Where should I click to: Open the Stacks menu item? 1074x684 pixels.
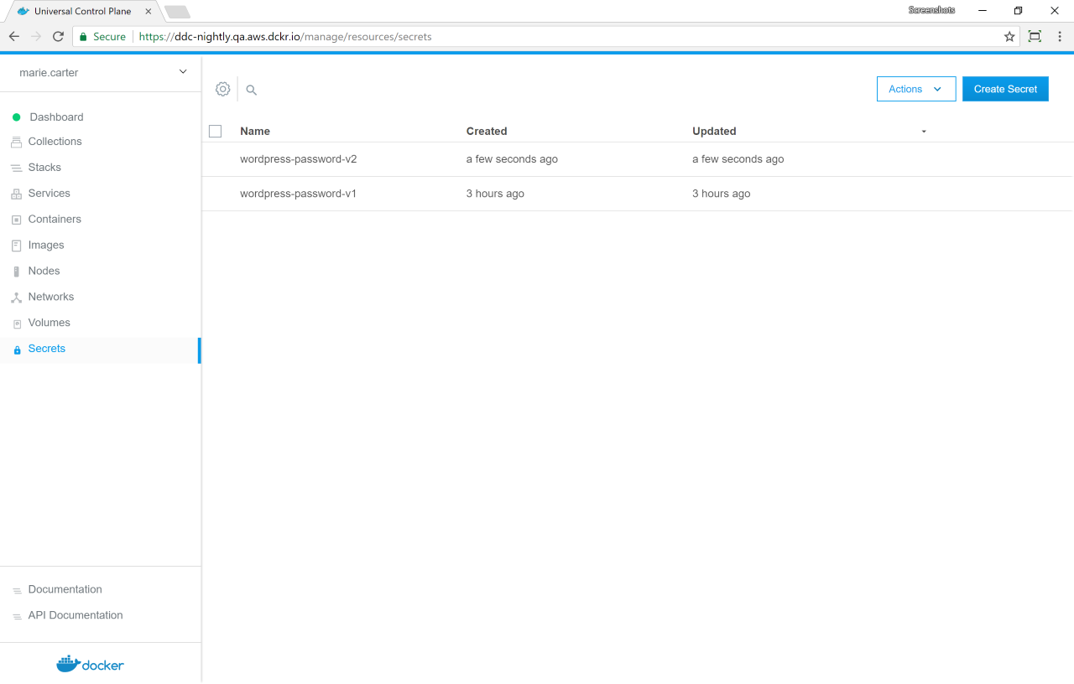[44, 168]
